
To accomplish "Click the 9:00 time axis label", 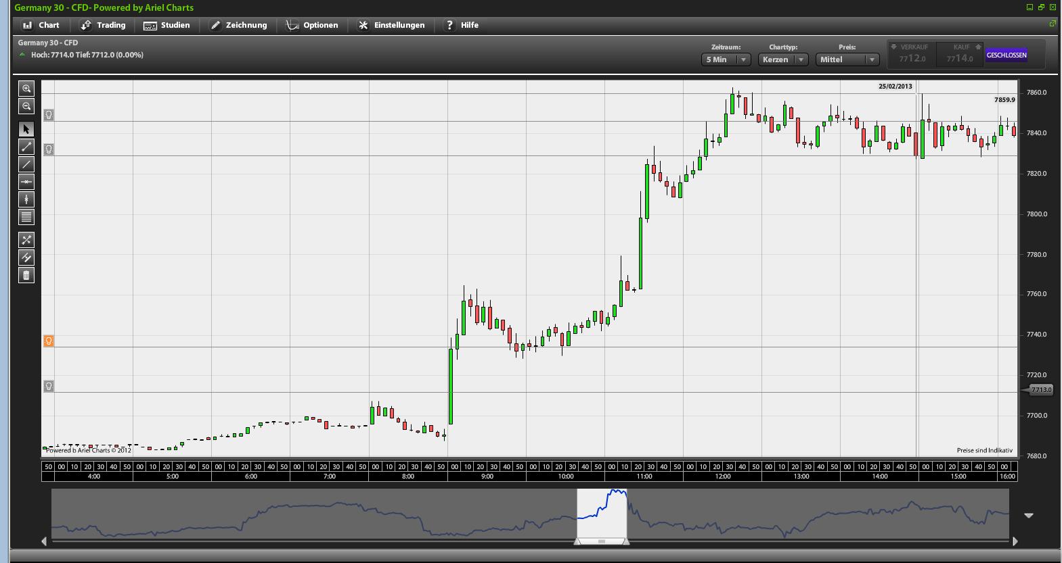I will coord(487,476).
